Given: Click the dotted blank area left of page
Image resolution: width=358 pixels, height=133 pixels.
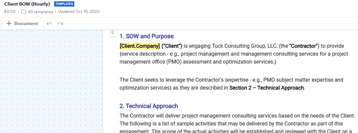Looking at the screenshot, I should pos(52,81).
